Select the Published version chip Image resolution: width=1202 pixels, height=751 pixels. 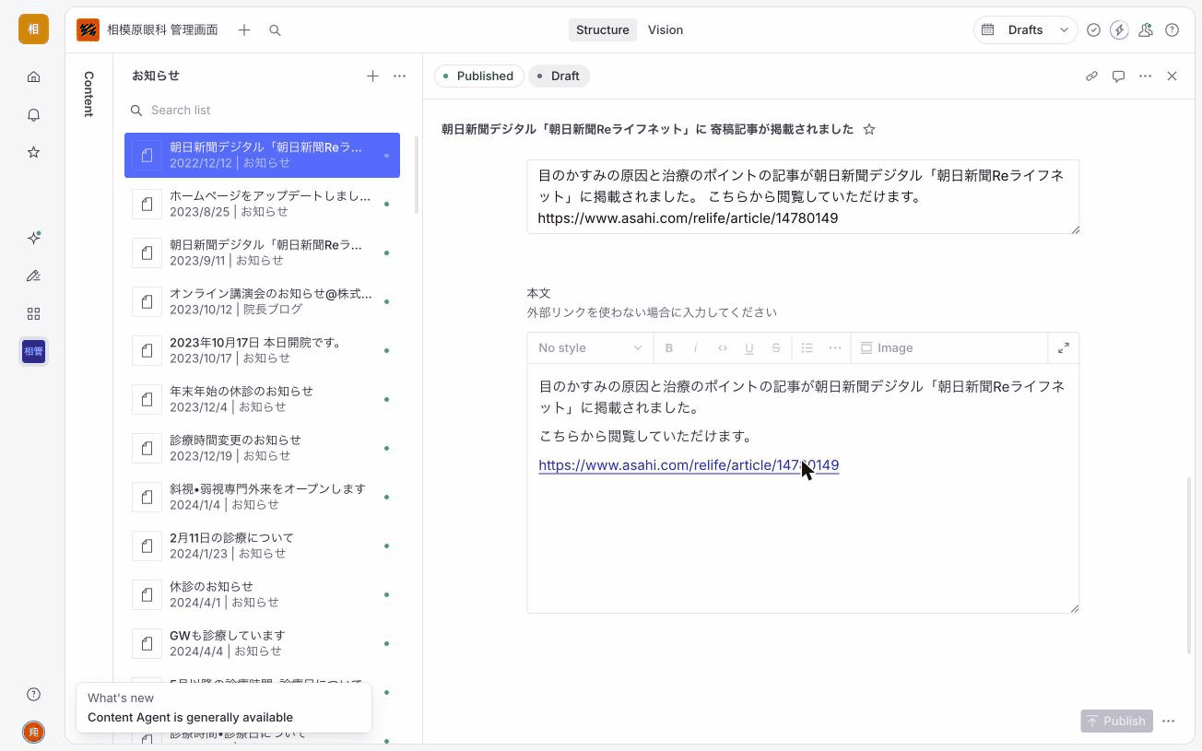[478, 76]
